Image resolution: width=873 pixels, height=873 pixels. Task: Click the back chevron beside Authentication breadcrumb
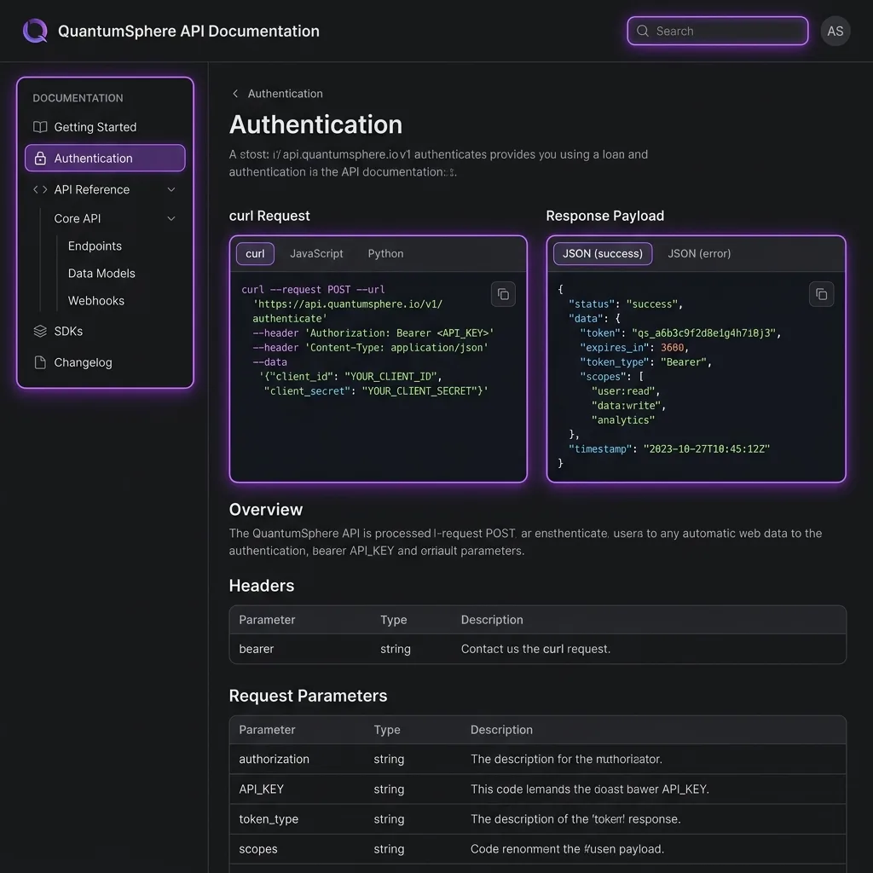235,94
